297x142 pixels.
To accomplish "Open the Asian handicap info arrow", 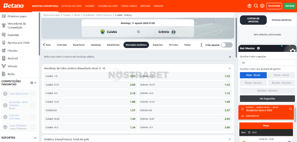I will pos(230,57).
